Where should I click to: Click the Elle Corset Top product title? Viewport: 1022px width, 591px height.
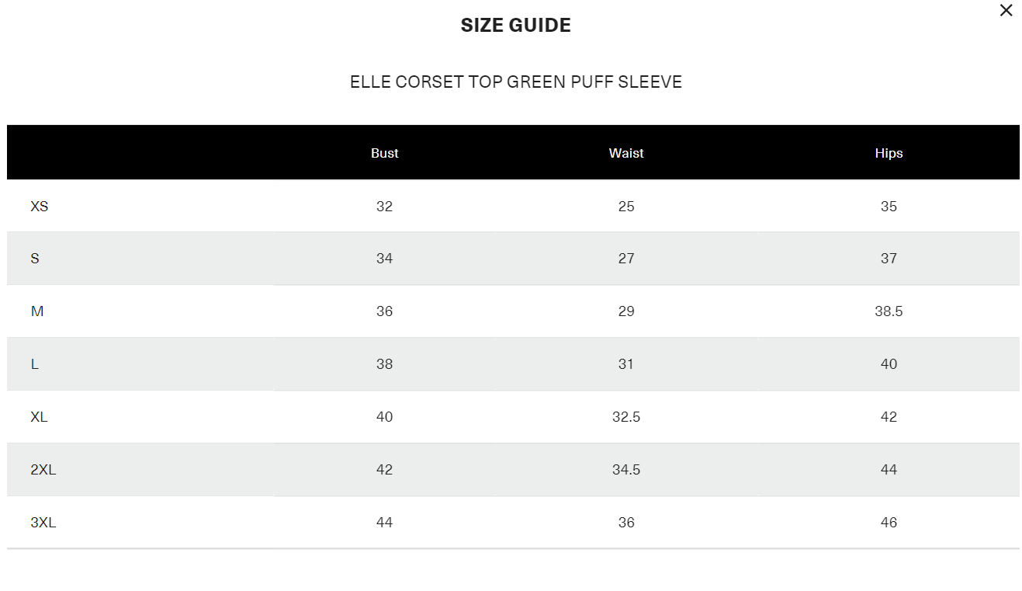pos(515,82)
